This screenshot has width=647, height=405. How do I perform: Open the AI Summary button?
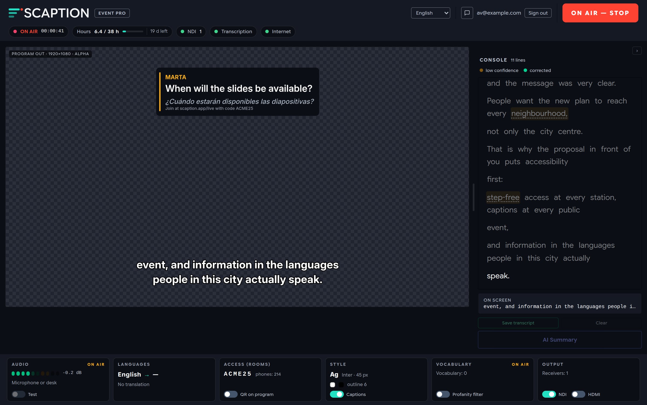point(560,340)
